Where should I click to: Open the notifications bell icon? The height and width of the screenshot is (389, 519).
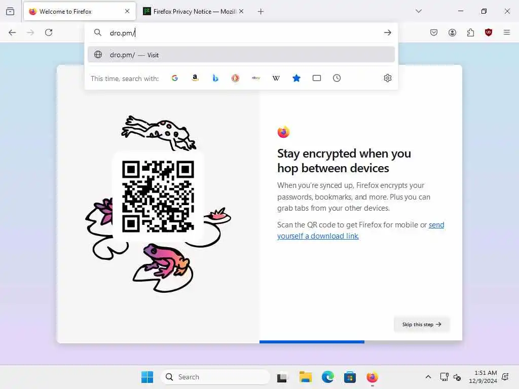(505, 377)
